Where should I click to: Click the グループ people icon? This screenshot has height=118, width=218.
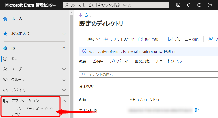5,80
